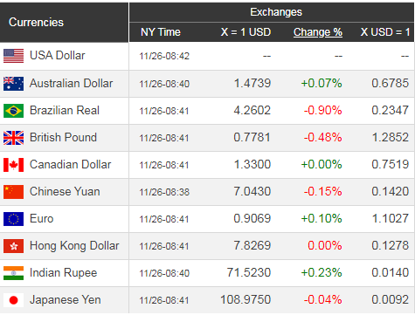The height and width of the screenshot is (315, 415).
Task: Open the Brazilian Real currency link
Action: (x=65, y=111)
